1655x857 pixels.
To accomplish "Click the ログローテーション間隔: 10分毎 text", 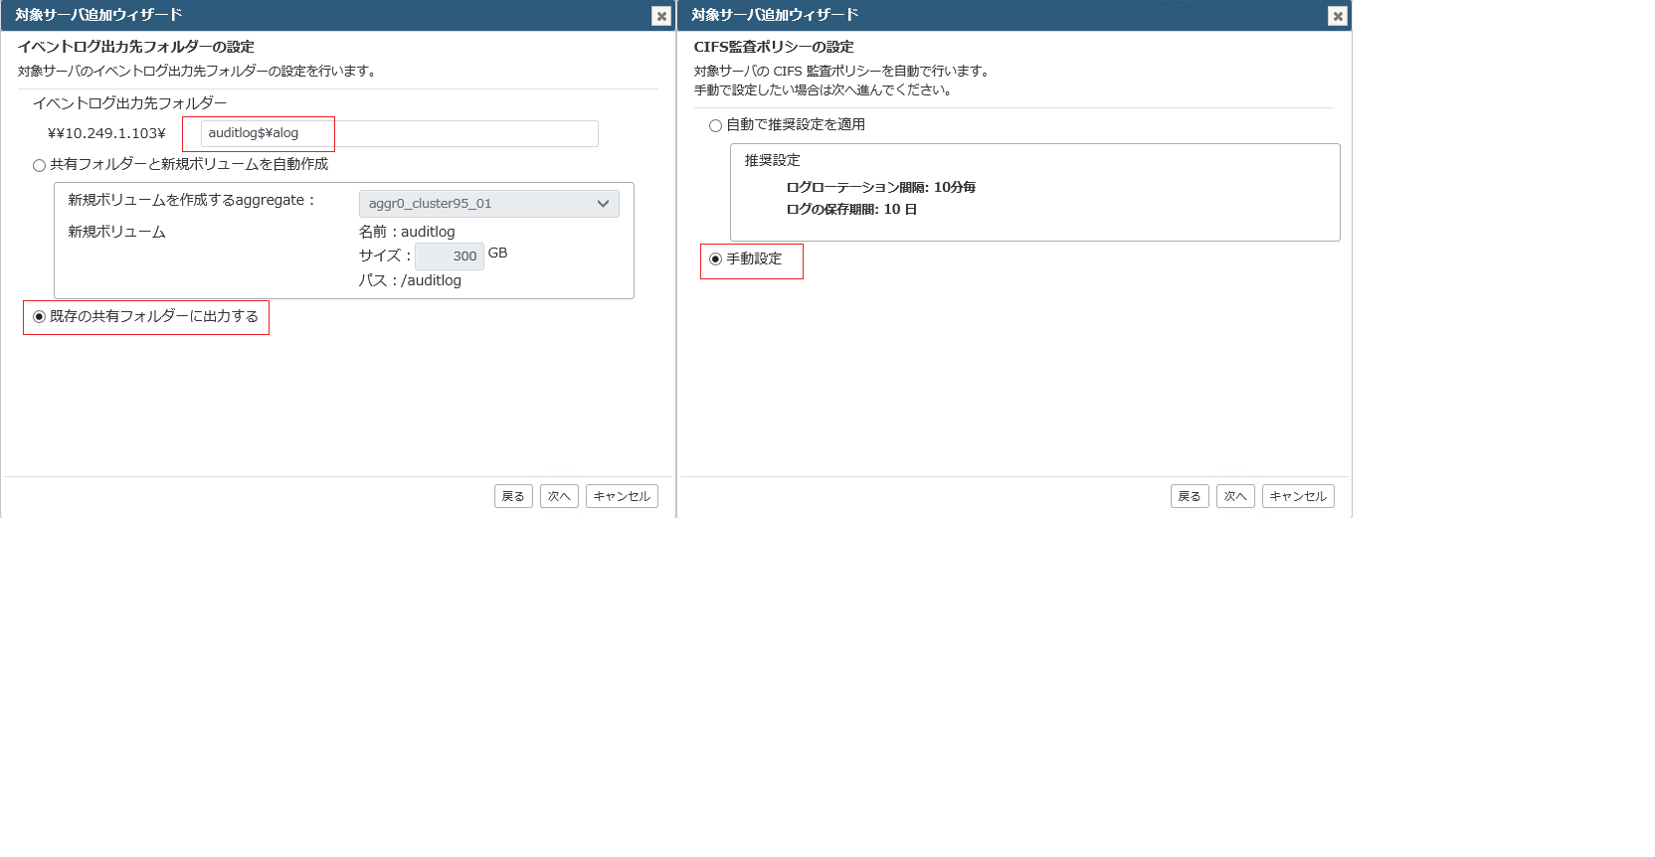I will (x=881, y=187).
